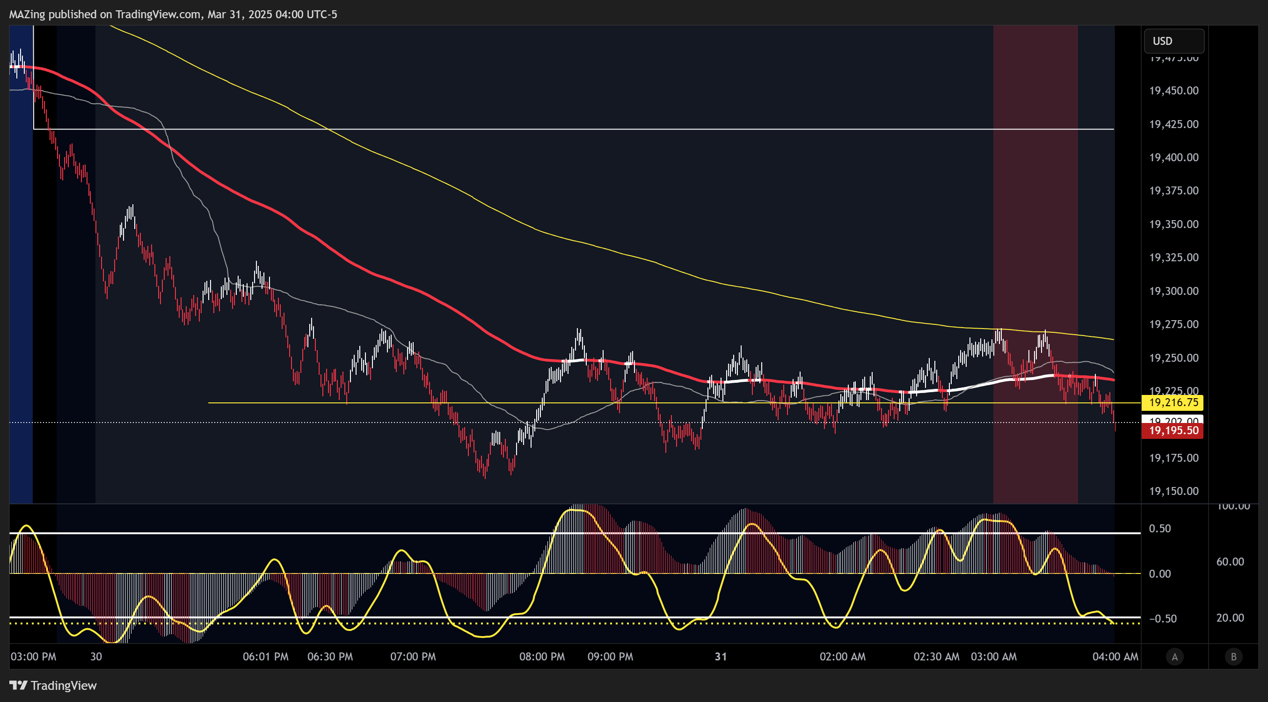Select the B scale button
The width and height of the screenshot is (1268, 702).
pyautogui.click(x=1233, y=657)
